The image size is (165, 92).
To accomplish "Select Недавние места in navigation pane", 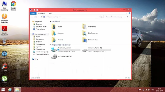I will pos(40,27).
